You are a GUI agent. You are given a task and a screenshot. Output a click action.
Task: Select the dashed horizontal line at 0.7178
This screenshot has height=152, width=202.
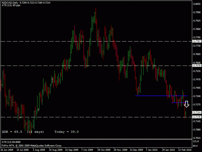click(96, 117)
